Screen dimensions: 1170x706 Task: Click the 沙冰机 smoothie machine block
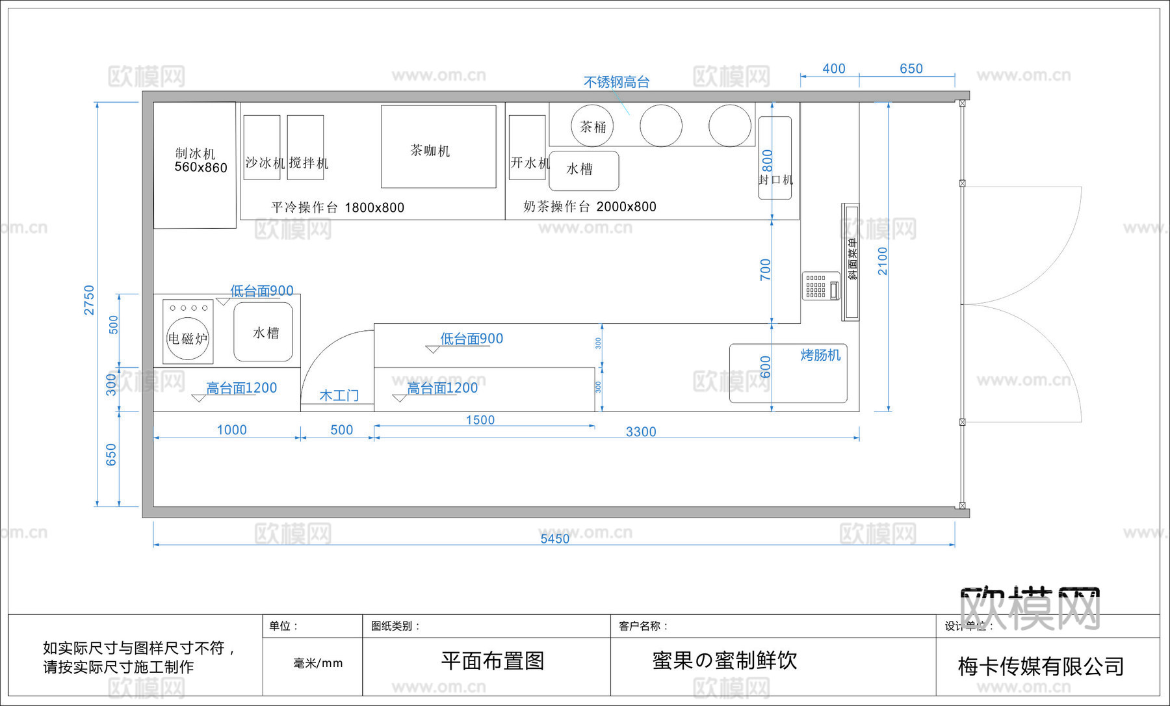(x=262, y=146)
